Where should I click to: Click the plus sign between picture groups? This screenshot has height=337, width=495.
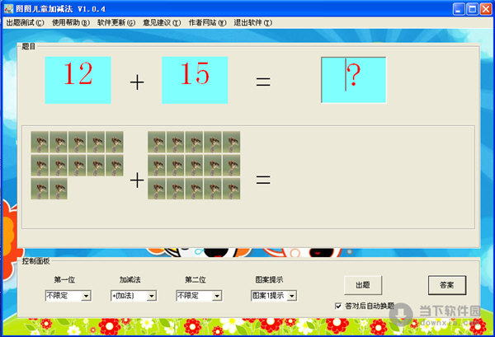click(x=136, y=180)
